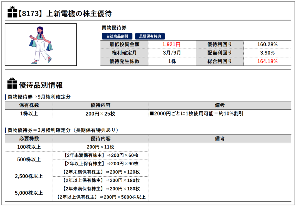Select 【2年未満保有株主】⇒200円×120枚
The width and height of the screenshot is (296, 206).
tap(100, 172)
